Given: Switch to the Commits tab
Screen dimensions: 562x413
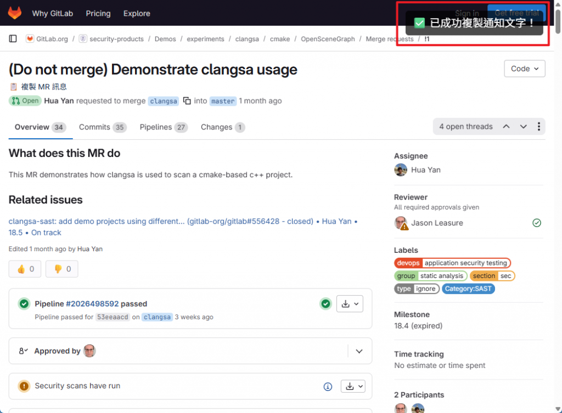Looking at the screenshot, I should (x=103, y=127).
